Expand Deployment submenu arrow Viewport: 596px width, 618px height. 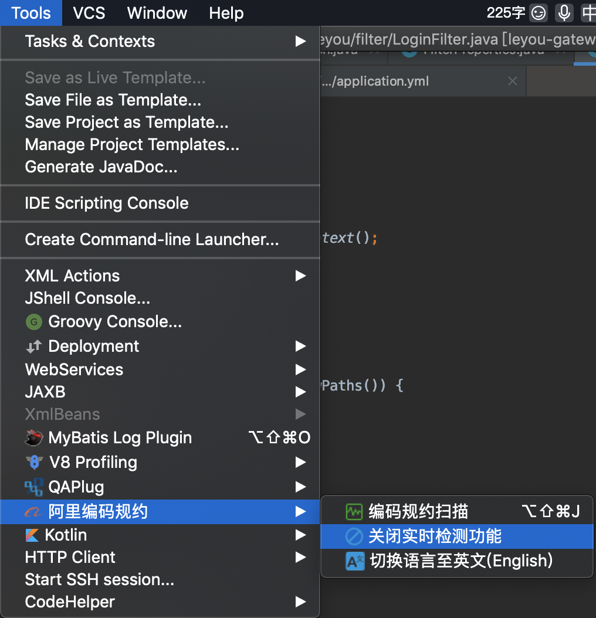(300, 347)
